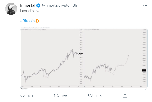
Task: Open the 3h timestamp link
Action: pos(75,5)
